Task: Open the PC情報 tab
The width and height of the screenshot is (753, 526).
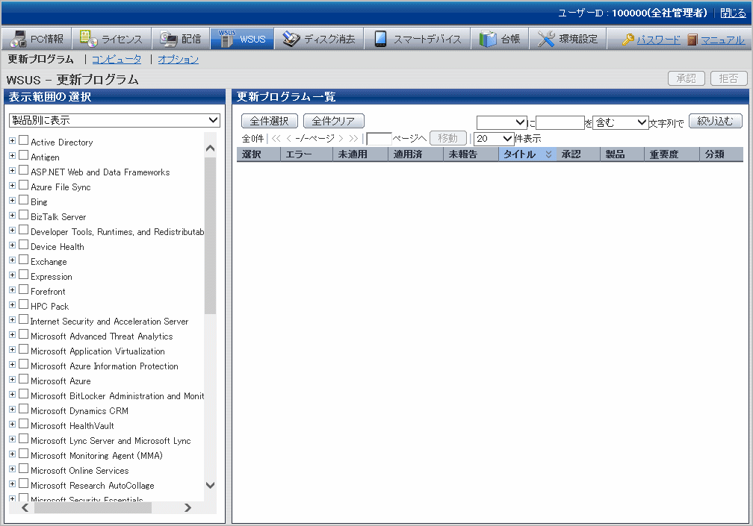Action: click(37, 39)
